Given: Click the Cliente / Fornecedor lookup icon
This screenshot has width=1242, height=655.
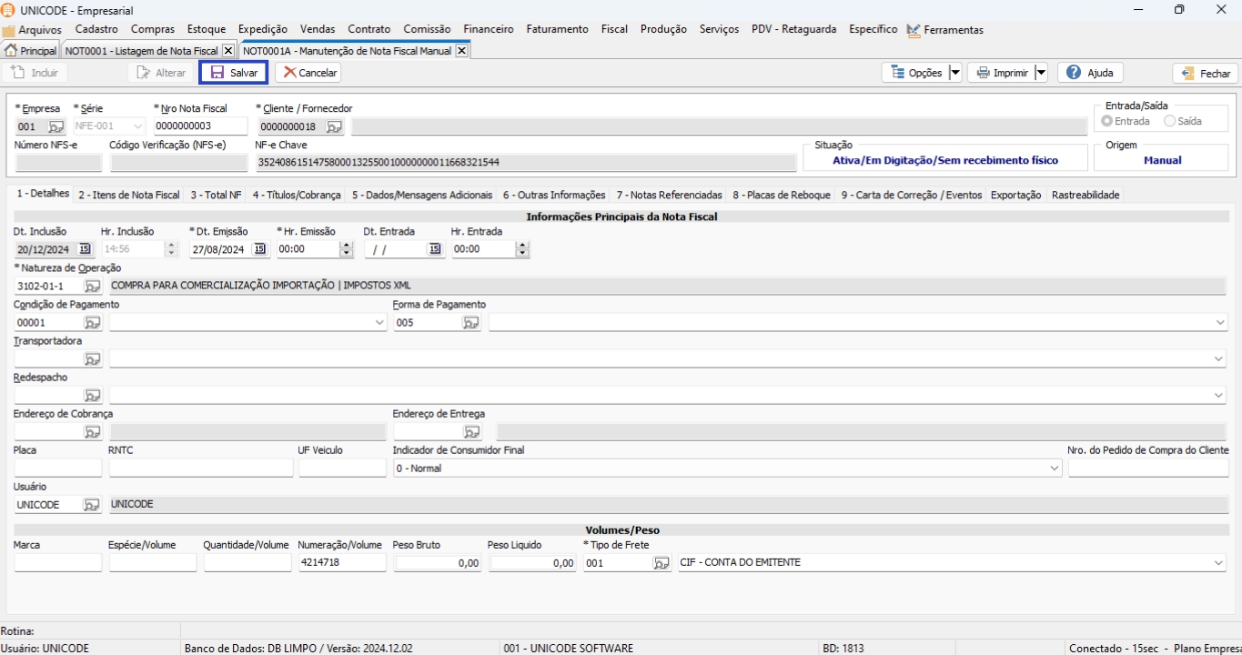Looking at the screenshot, I should coord(334,126).
